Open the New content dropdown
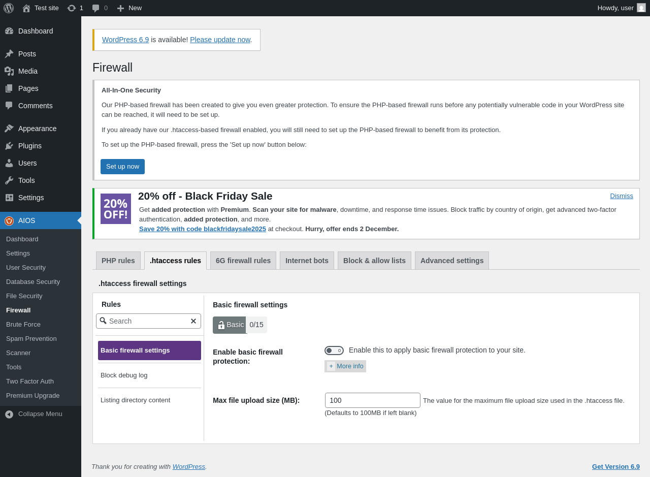The image size is (650, 477). coord(129,8)
